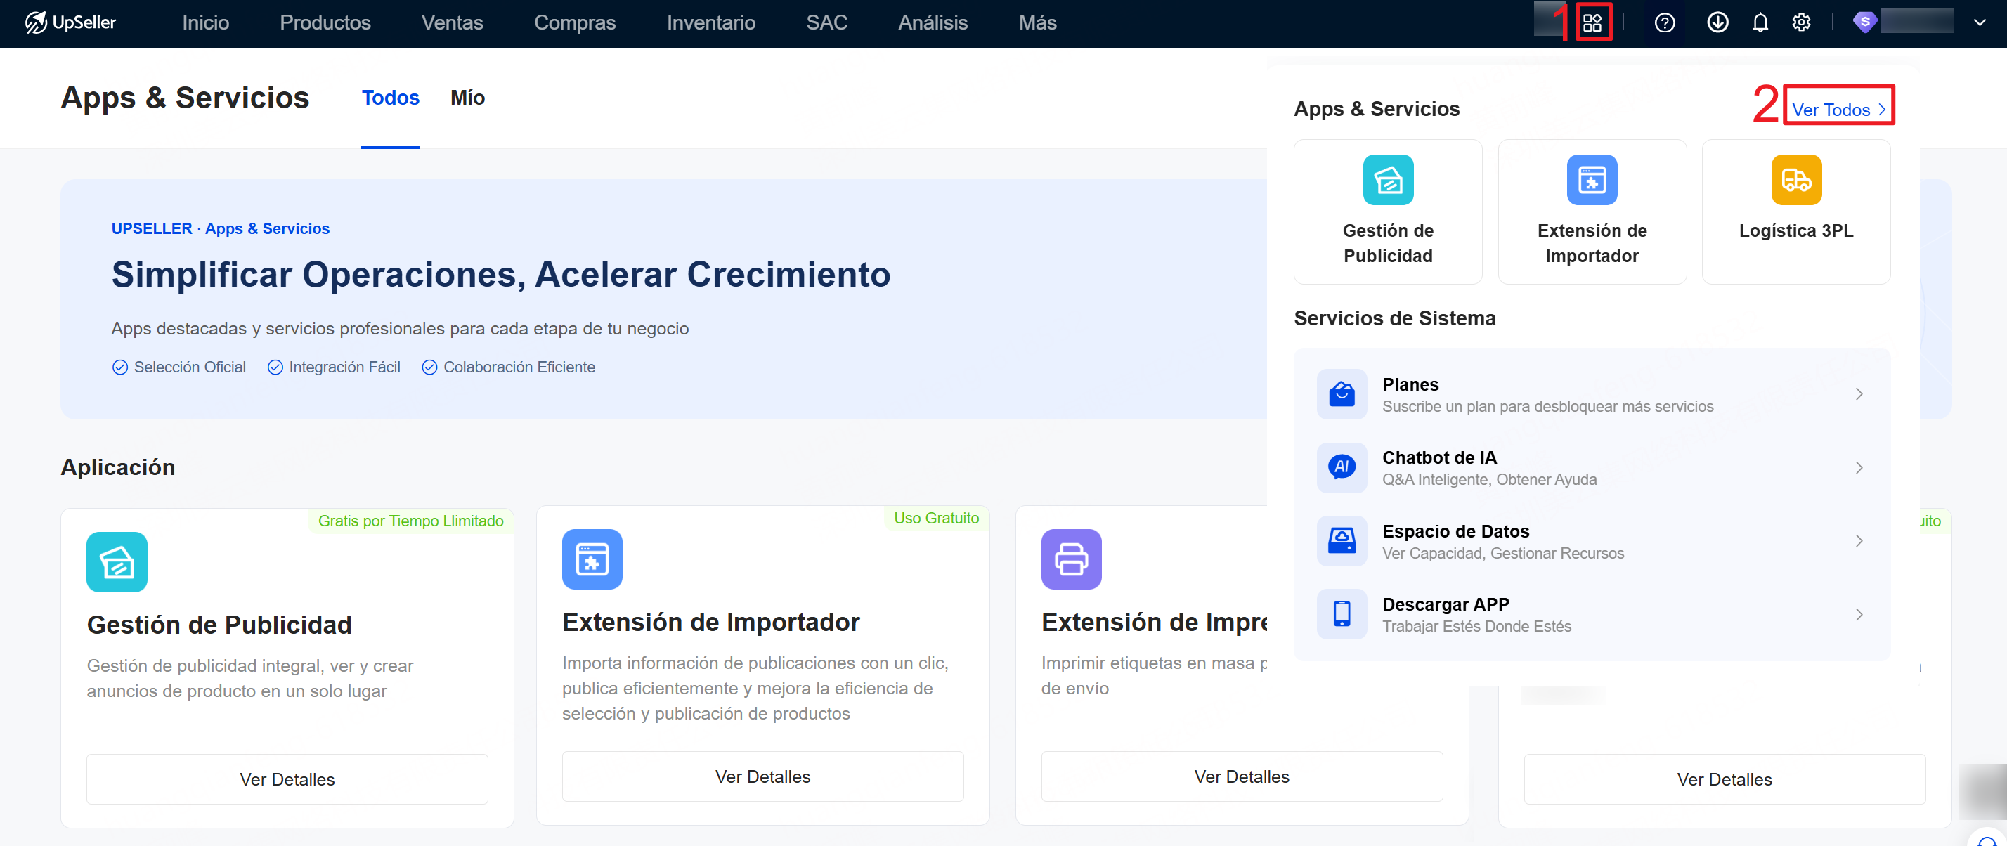Expand the Espacio de Datos chevron
This screenshot has width=2007, height=846.
[1859, 540]
